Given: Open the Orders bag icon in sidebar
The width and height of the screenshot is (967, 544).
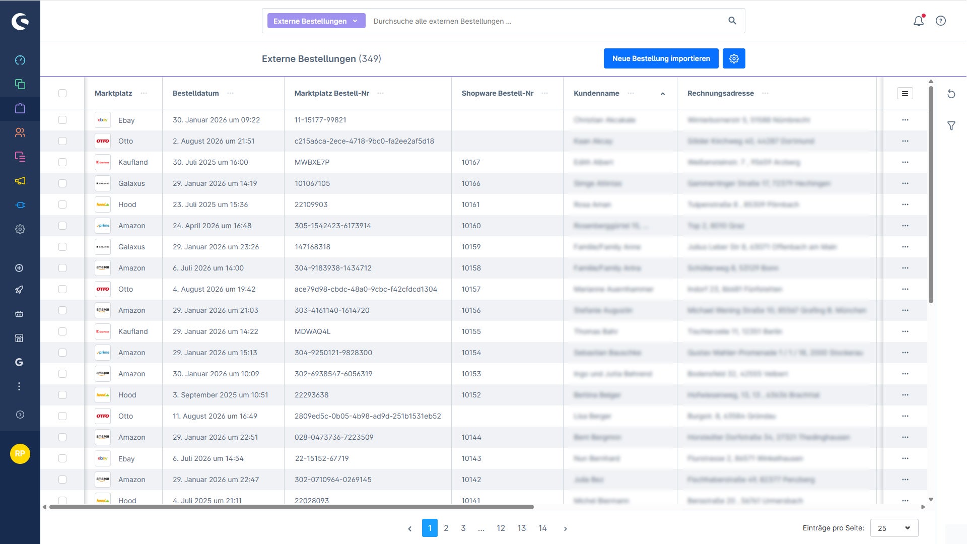Looking at the screenshot, I should (20, 108).
